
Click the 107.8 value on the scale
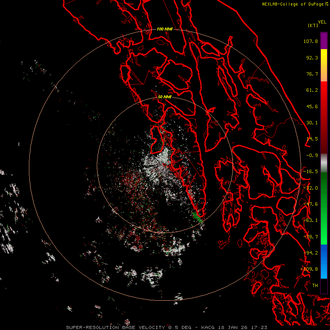point(311,41)
